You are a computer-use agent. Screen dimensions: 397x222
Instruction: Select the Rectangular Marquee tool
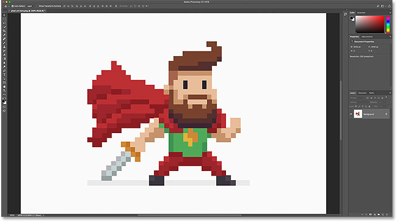[x=5, y=19]
